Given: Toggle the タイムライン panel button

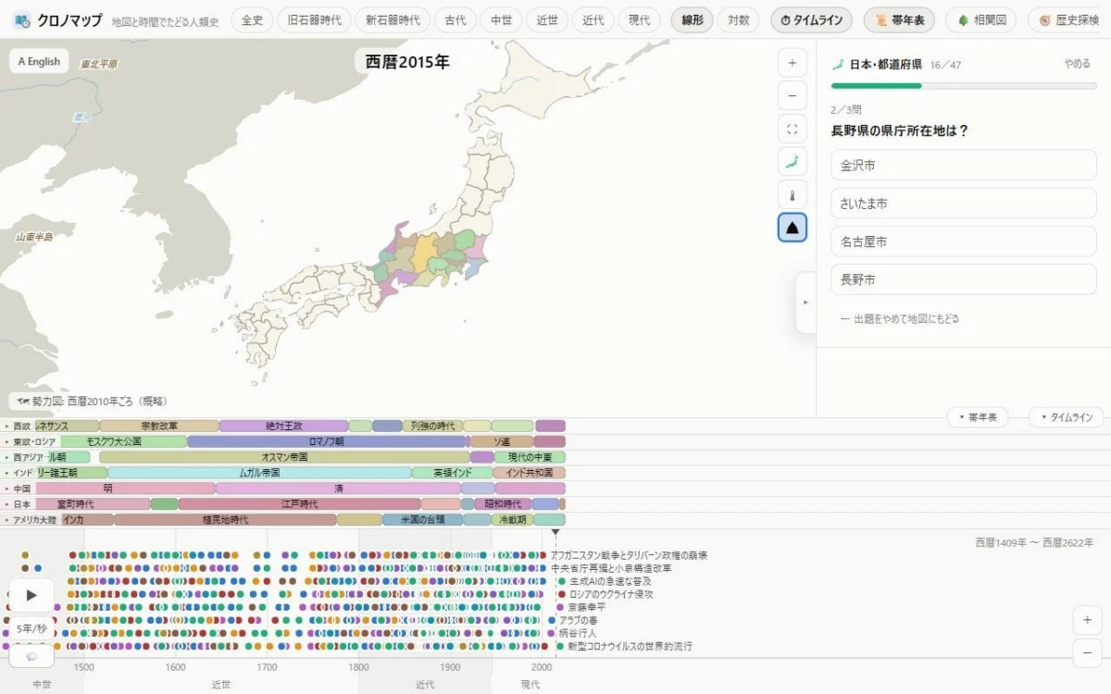Looking at the screenshot, I should 811,20.
